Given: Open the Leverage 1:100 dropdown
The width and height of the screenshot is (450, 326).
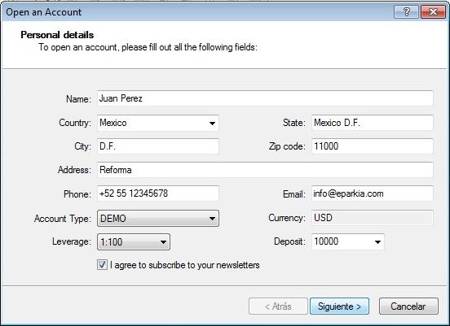Looking at the screenshot, I should (134, 241).
